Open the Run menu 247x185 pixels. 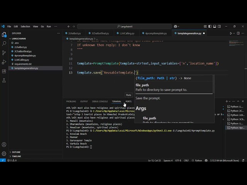coord(49,27)
